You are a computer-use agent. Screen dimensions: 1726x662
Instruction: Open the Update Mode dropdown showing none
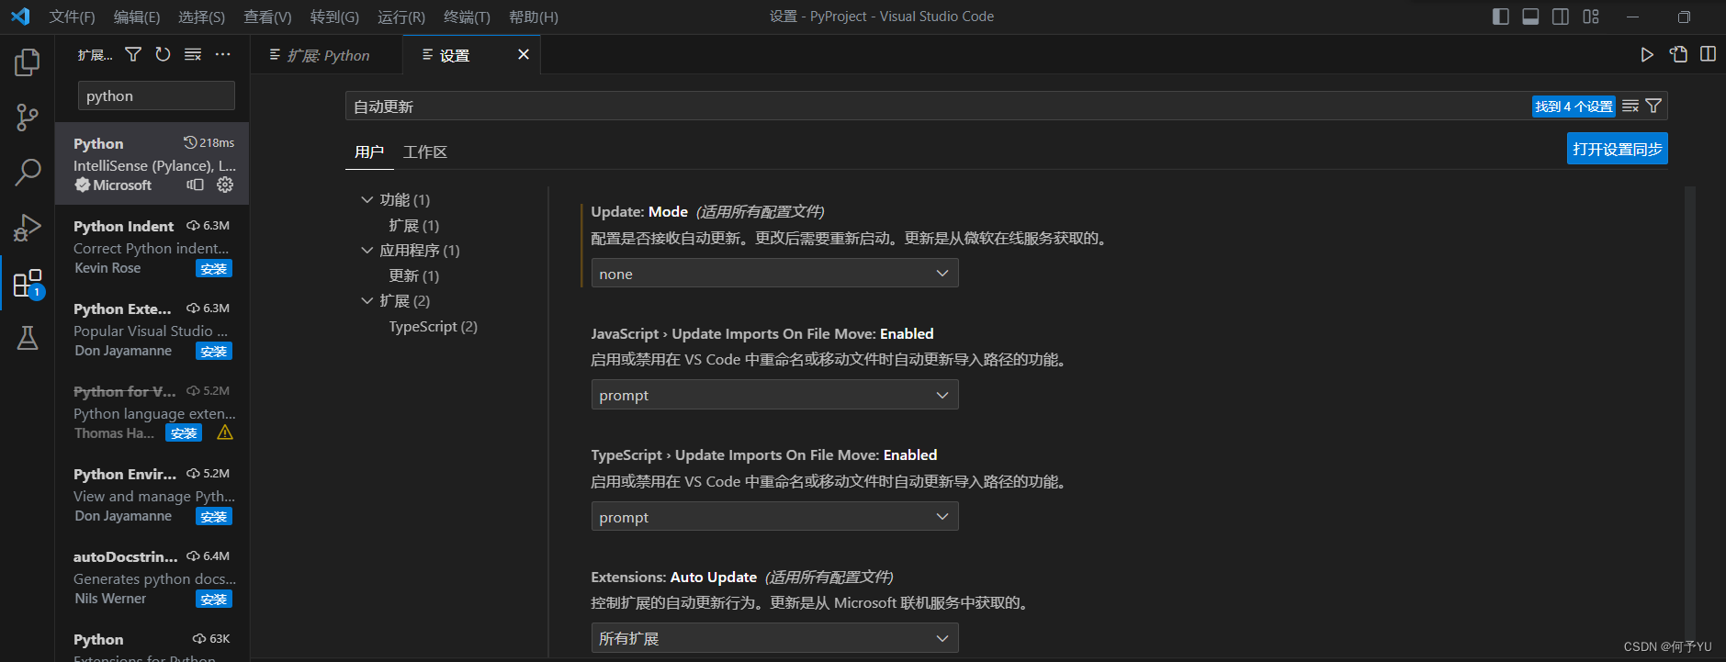pos(774,274)
